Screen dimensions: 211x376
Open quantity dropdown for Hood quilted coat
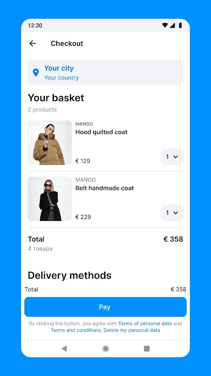click(172, 157)
